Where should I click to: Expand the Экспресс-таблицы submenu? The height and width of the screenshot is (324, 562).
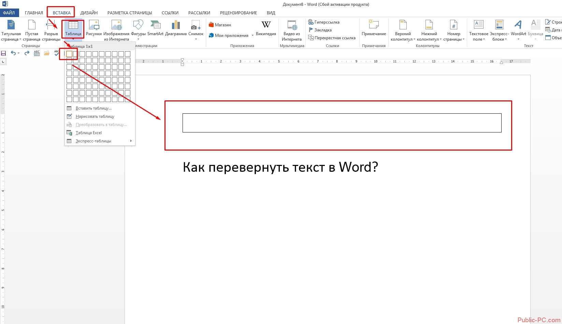[100, 141]
